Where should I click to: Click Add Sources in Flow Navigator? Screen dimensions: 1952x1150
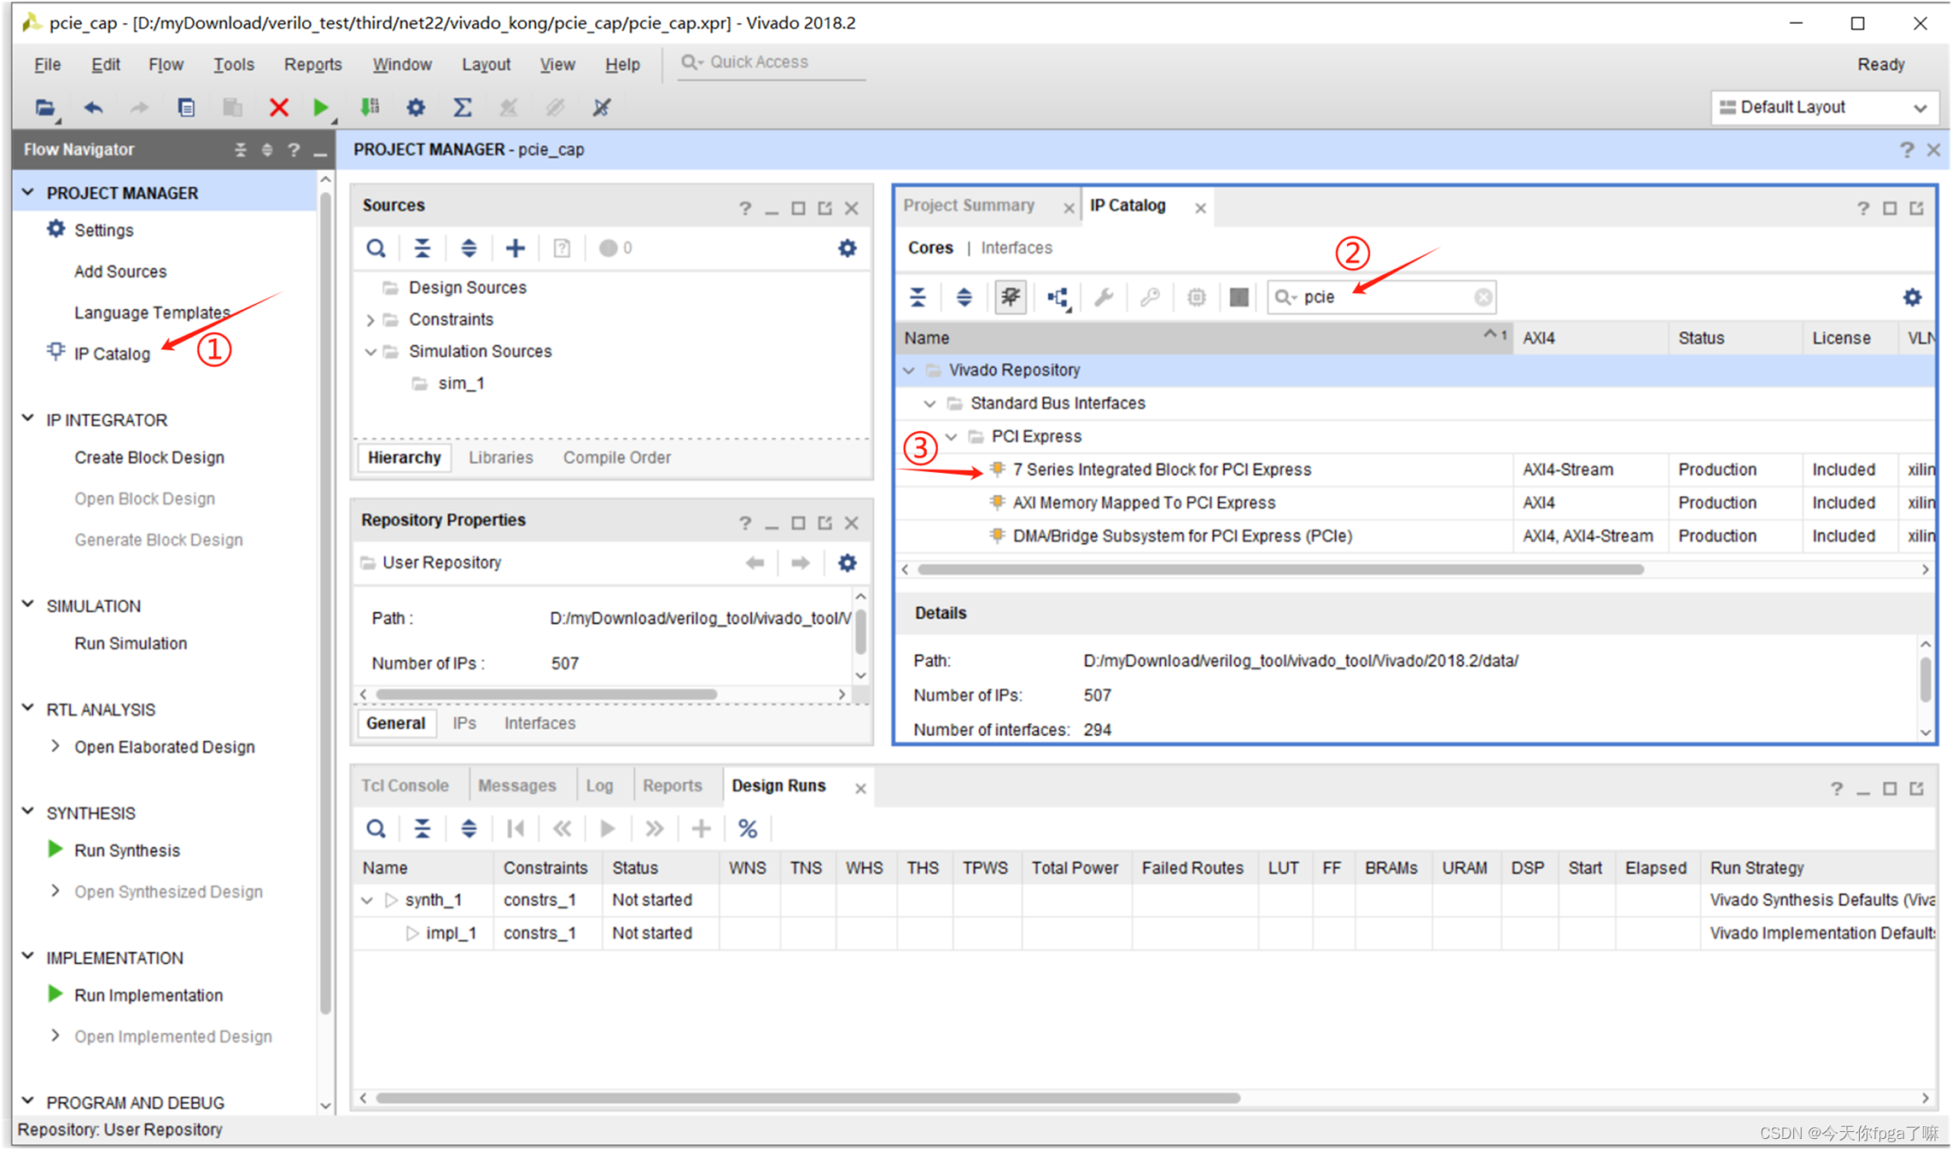coord(120,271)
